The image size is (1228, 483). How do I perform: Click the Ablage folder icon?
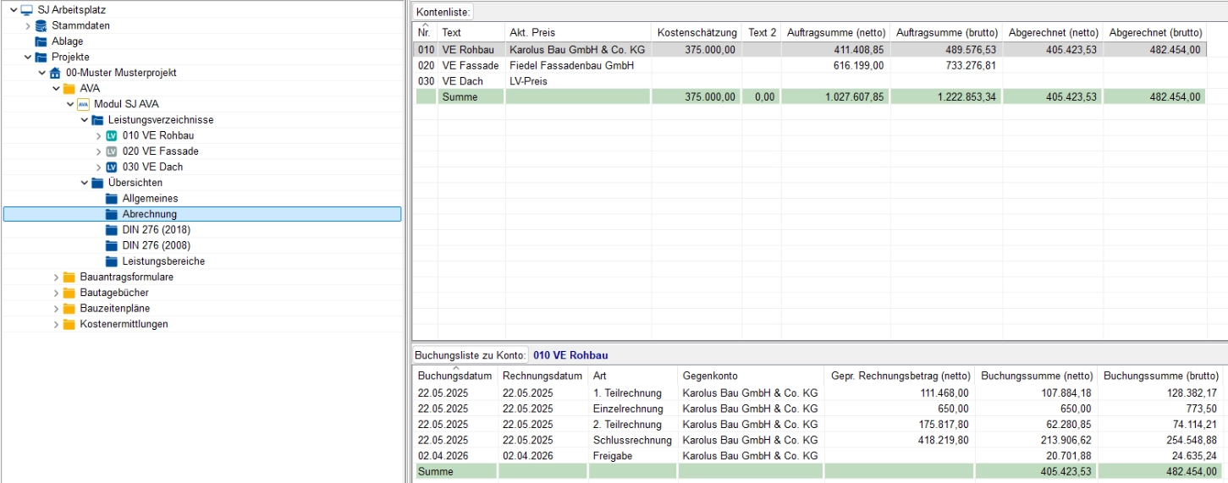coord(41,41)
